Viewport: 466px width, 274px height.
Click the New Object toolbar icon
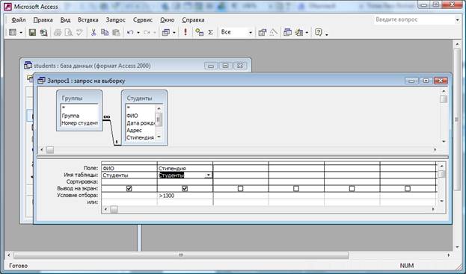(299, 32)
